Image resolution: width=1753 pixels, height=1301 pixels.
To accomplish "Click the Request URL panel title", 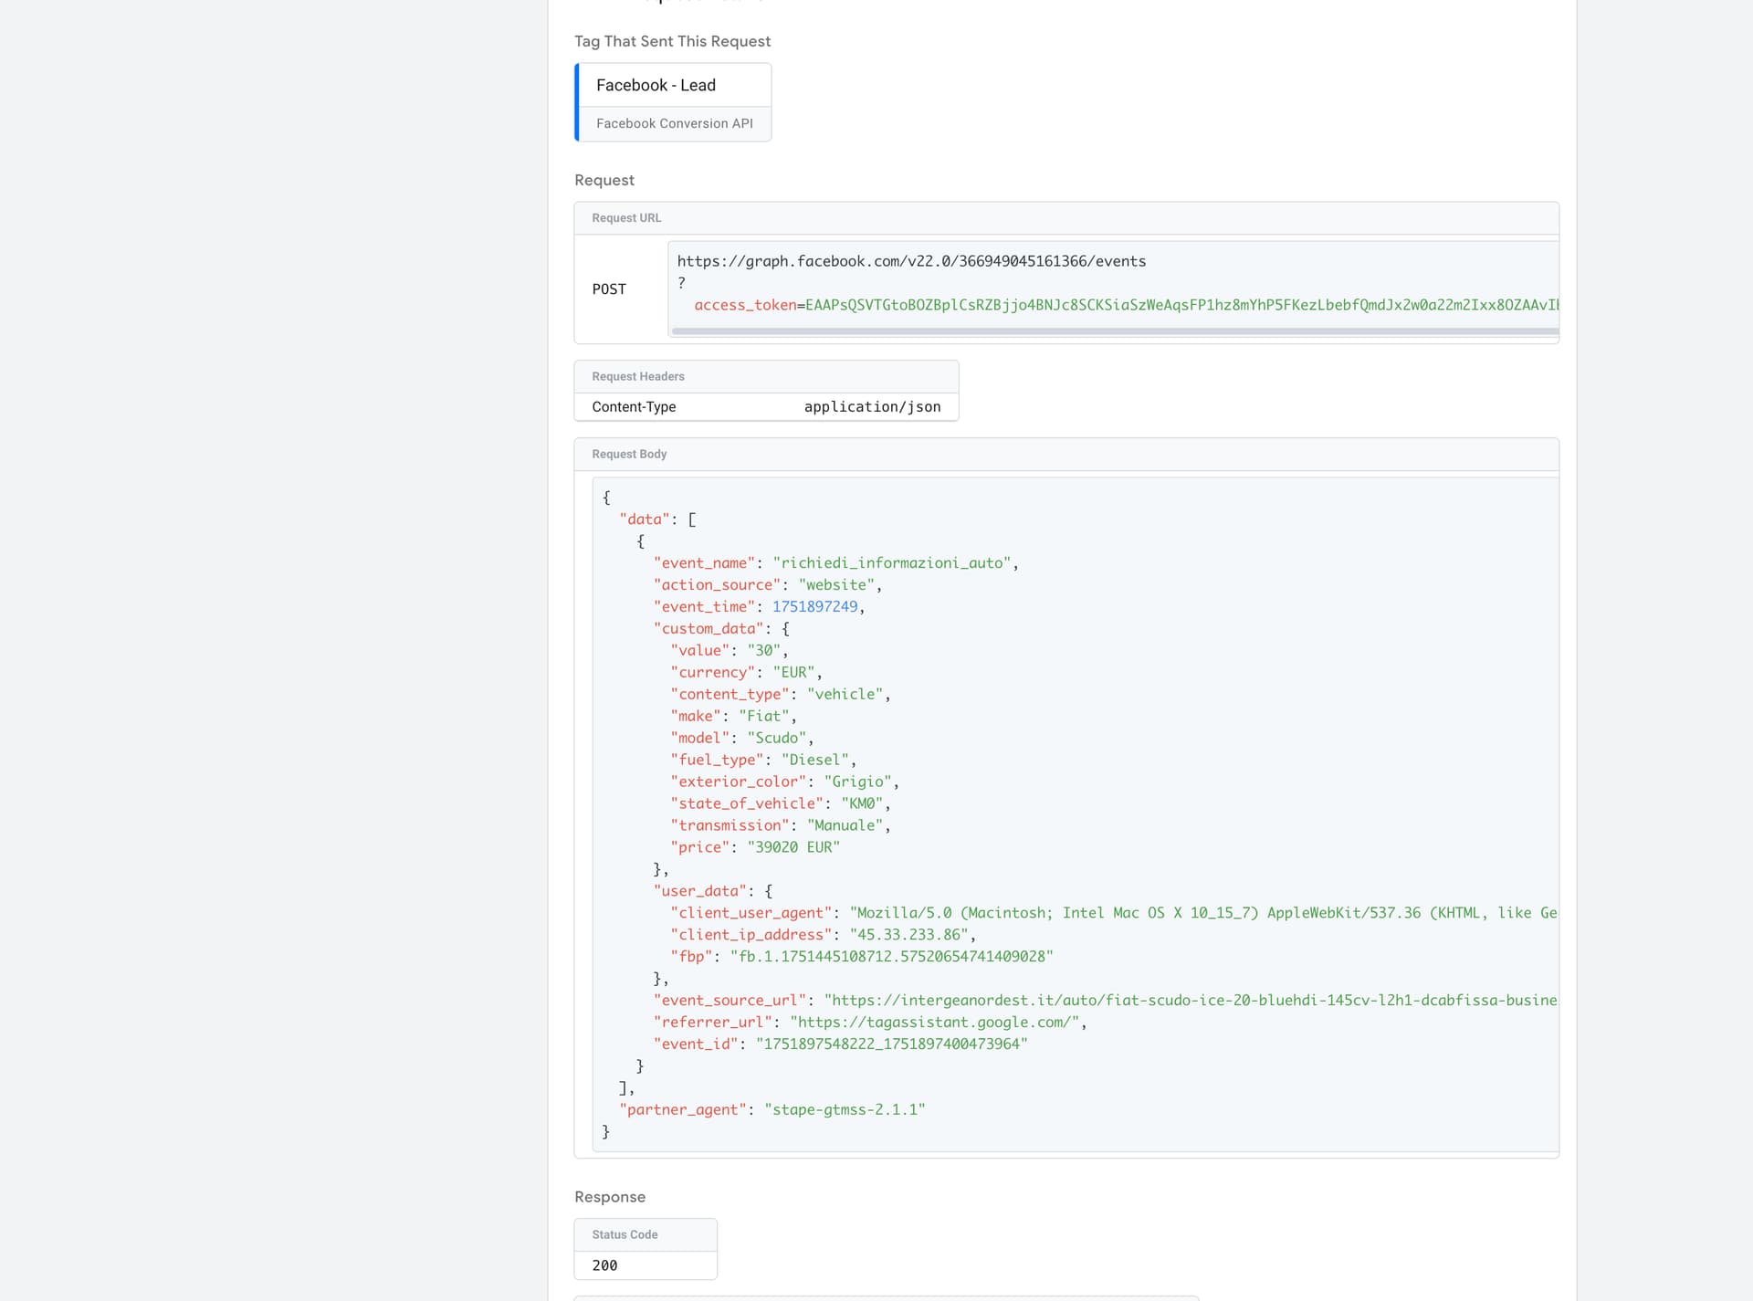I will tap(626, 218).
